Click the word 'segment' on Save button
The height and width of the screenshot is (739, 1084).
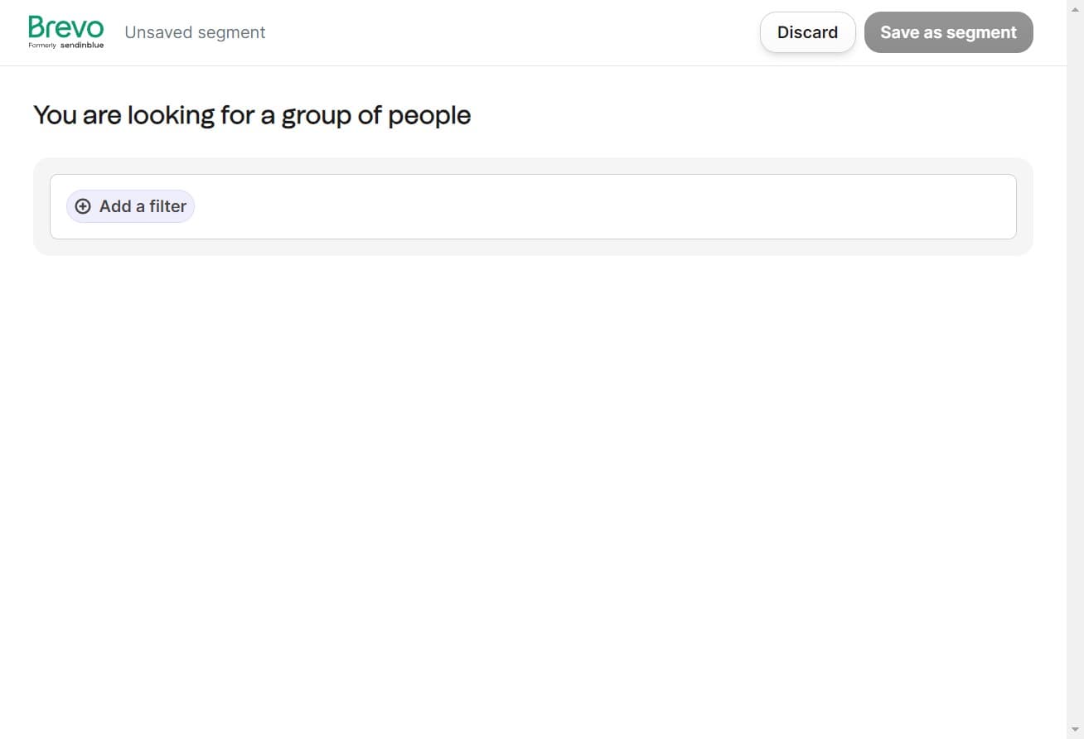coord(980,32)
